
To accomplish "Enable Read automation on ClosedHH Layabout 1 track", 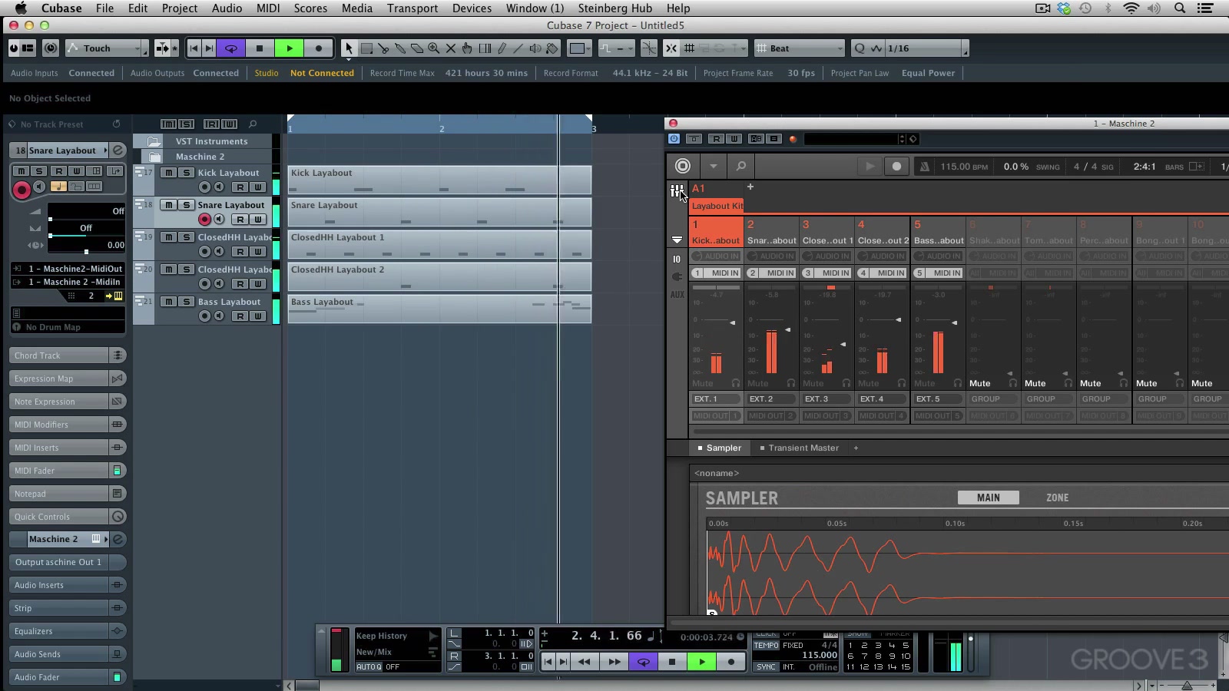I will 240,252.
